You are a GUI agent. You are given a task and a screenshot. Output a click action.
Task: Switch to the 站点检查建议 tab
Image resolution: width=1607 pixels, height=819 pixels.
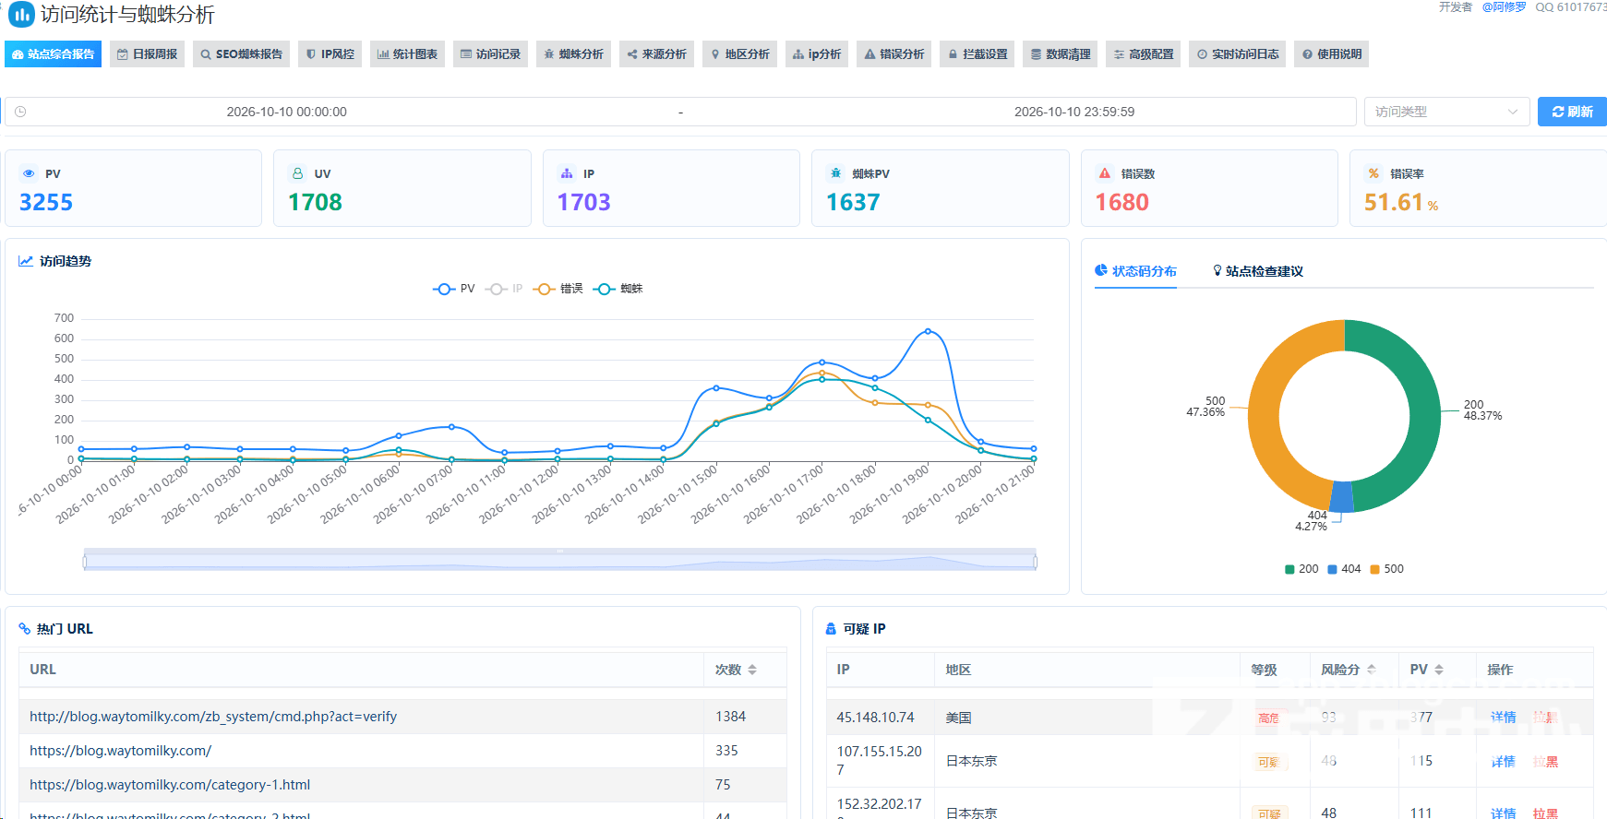[x=1258, y=271]
